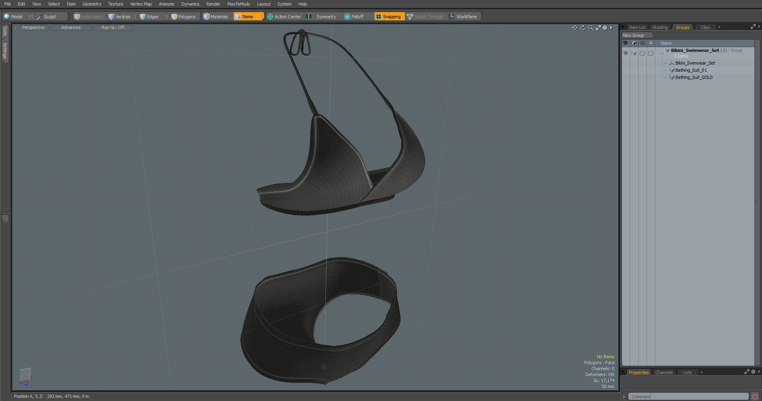The width and height of the screenshot is (762, 401).
Task: Click the wireframe cube column header
Action: (643, 43)
